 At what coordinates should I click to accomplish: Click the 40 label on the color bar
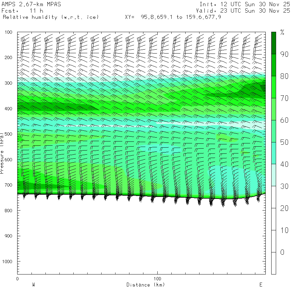coord(284,164)
